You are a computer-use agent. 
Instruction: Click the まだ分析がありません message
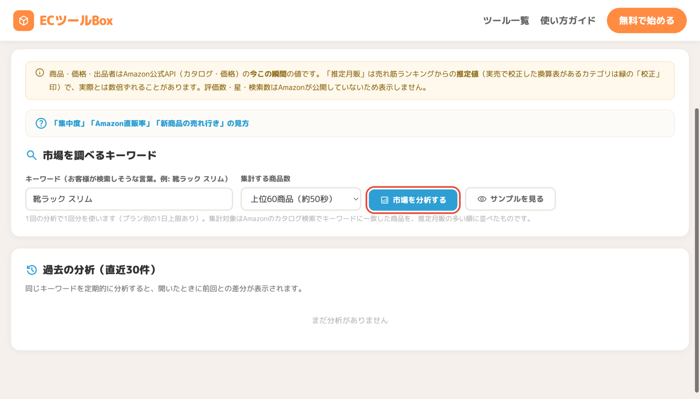tap(350, 320)
